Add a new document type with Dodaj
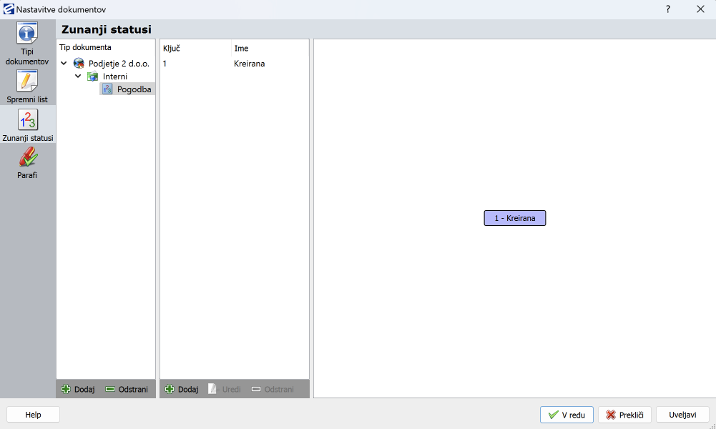 pos(78,390)
